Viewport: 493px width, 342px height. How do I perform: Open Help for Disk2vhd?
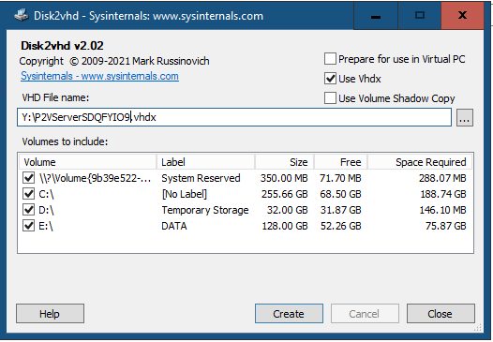pos(50,313)
